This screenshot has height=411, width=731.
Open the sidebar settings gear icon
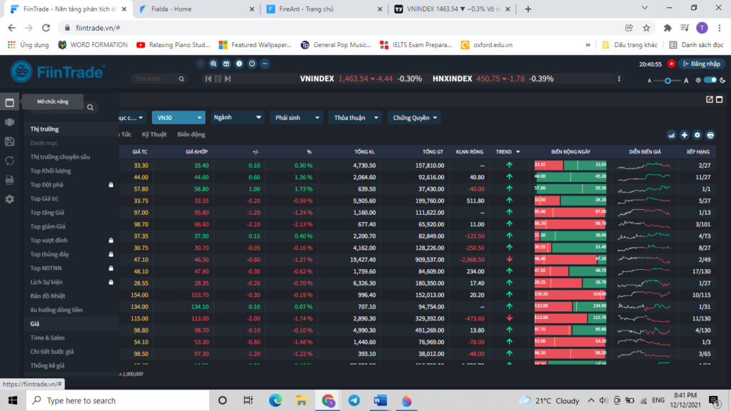point(9,200)
